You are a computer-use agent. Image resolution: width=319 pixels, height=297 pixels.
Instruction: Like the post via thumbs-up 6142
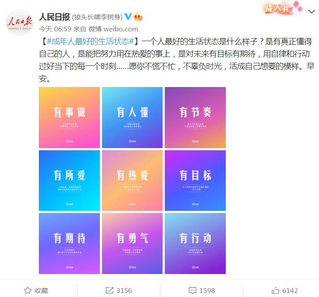275,290
